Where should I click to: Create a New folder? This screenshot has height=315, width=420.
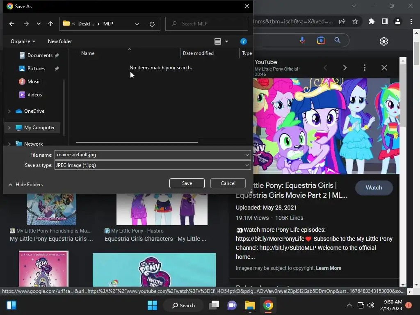[x=60, y=41]
